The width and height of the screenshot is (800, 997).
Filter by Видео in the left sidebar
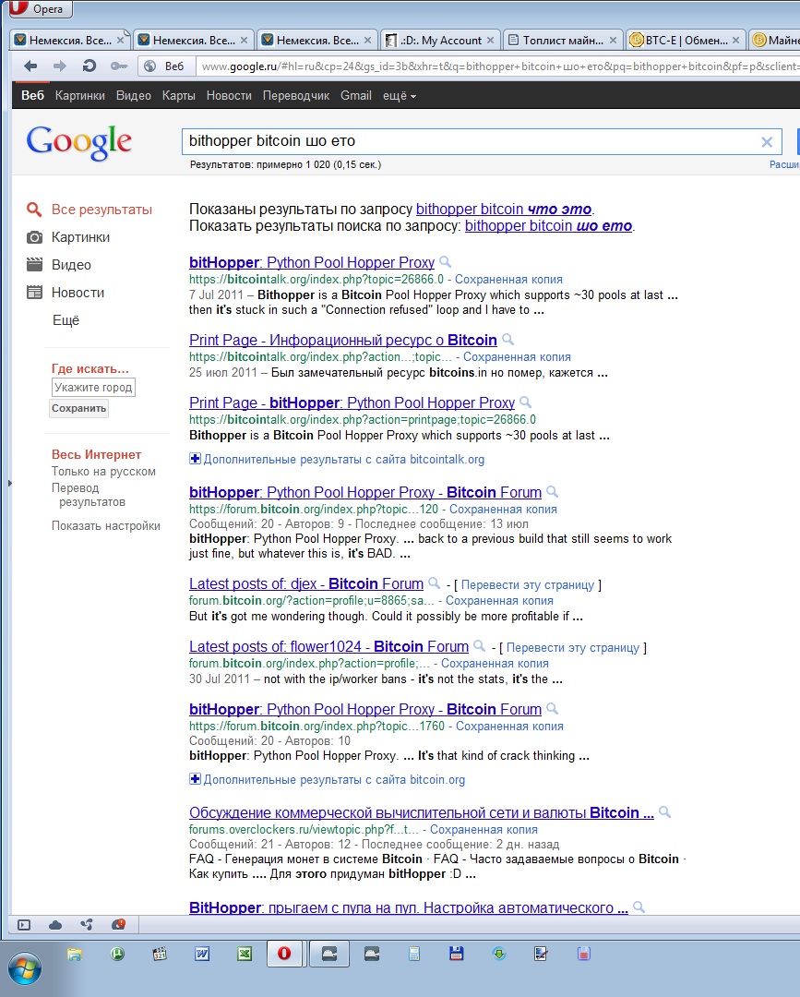click(x=71, y=265)
